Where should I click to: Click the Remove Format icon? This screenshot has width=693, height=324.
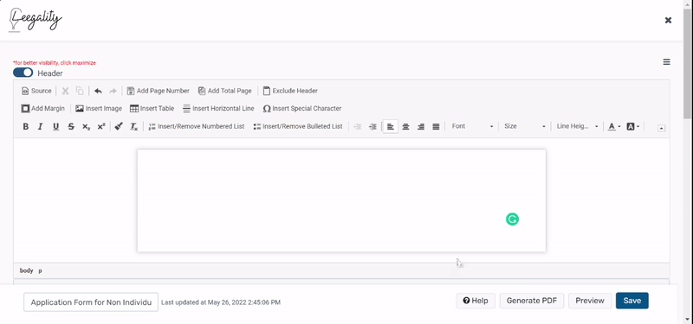[x=133, y=126]
